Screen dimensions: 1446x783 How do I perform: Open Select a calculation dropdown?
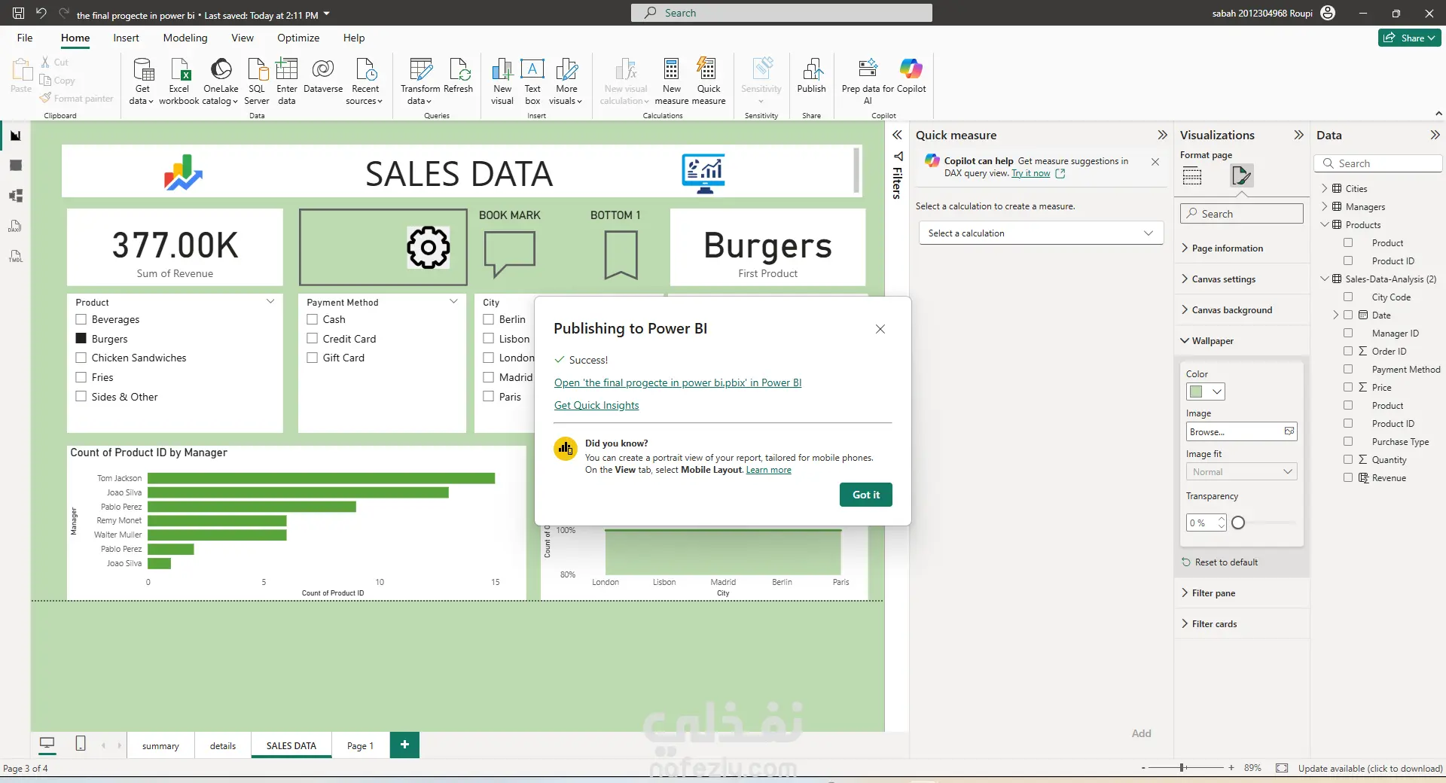point(1041,233)
